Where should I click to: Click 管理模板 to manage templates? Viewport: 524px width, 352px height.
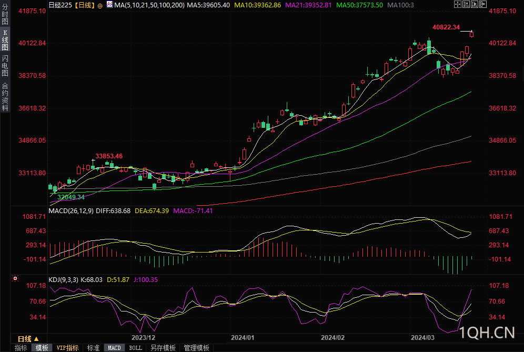tap(196, 348)
